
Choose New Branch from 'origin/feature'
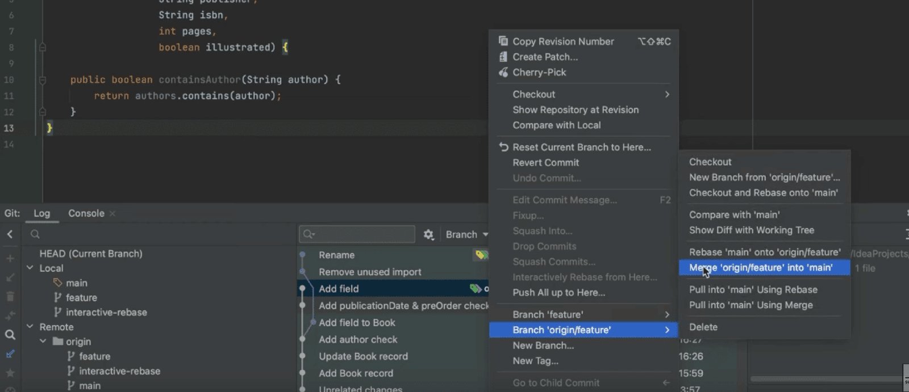tap(765, 177)
